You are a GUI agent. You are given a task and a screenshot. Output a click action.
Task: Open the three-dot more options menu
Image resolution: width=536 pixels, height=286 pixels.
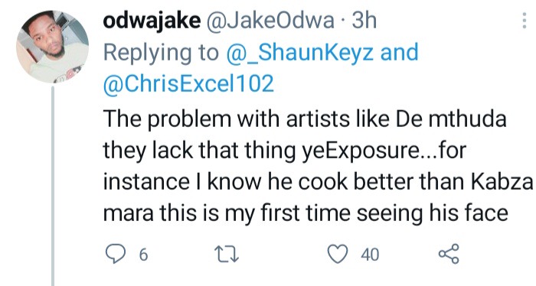pos(524,21)
